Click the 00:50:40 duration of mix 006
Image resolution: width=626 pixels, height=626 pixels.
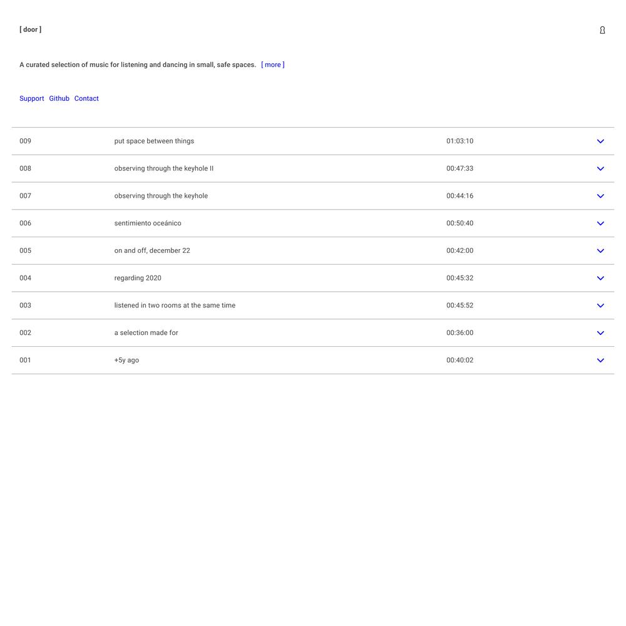459,223
